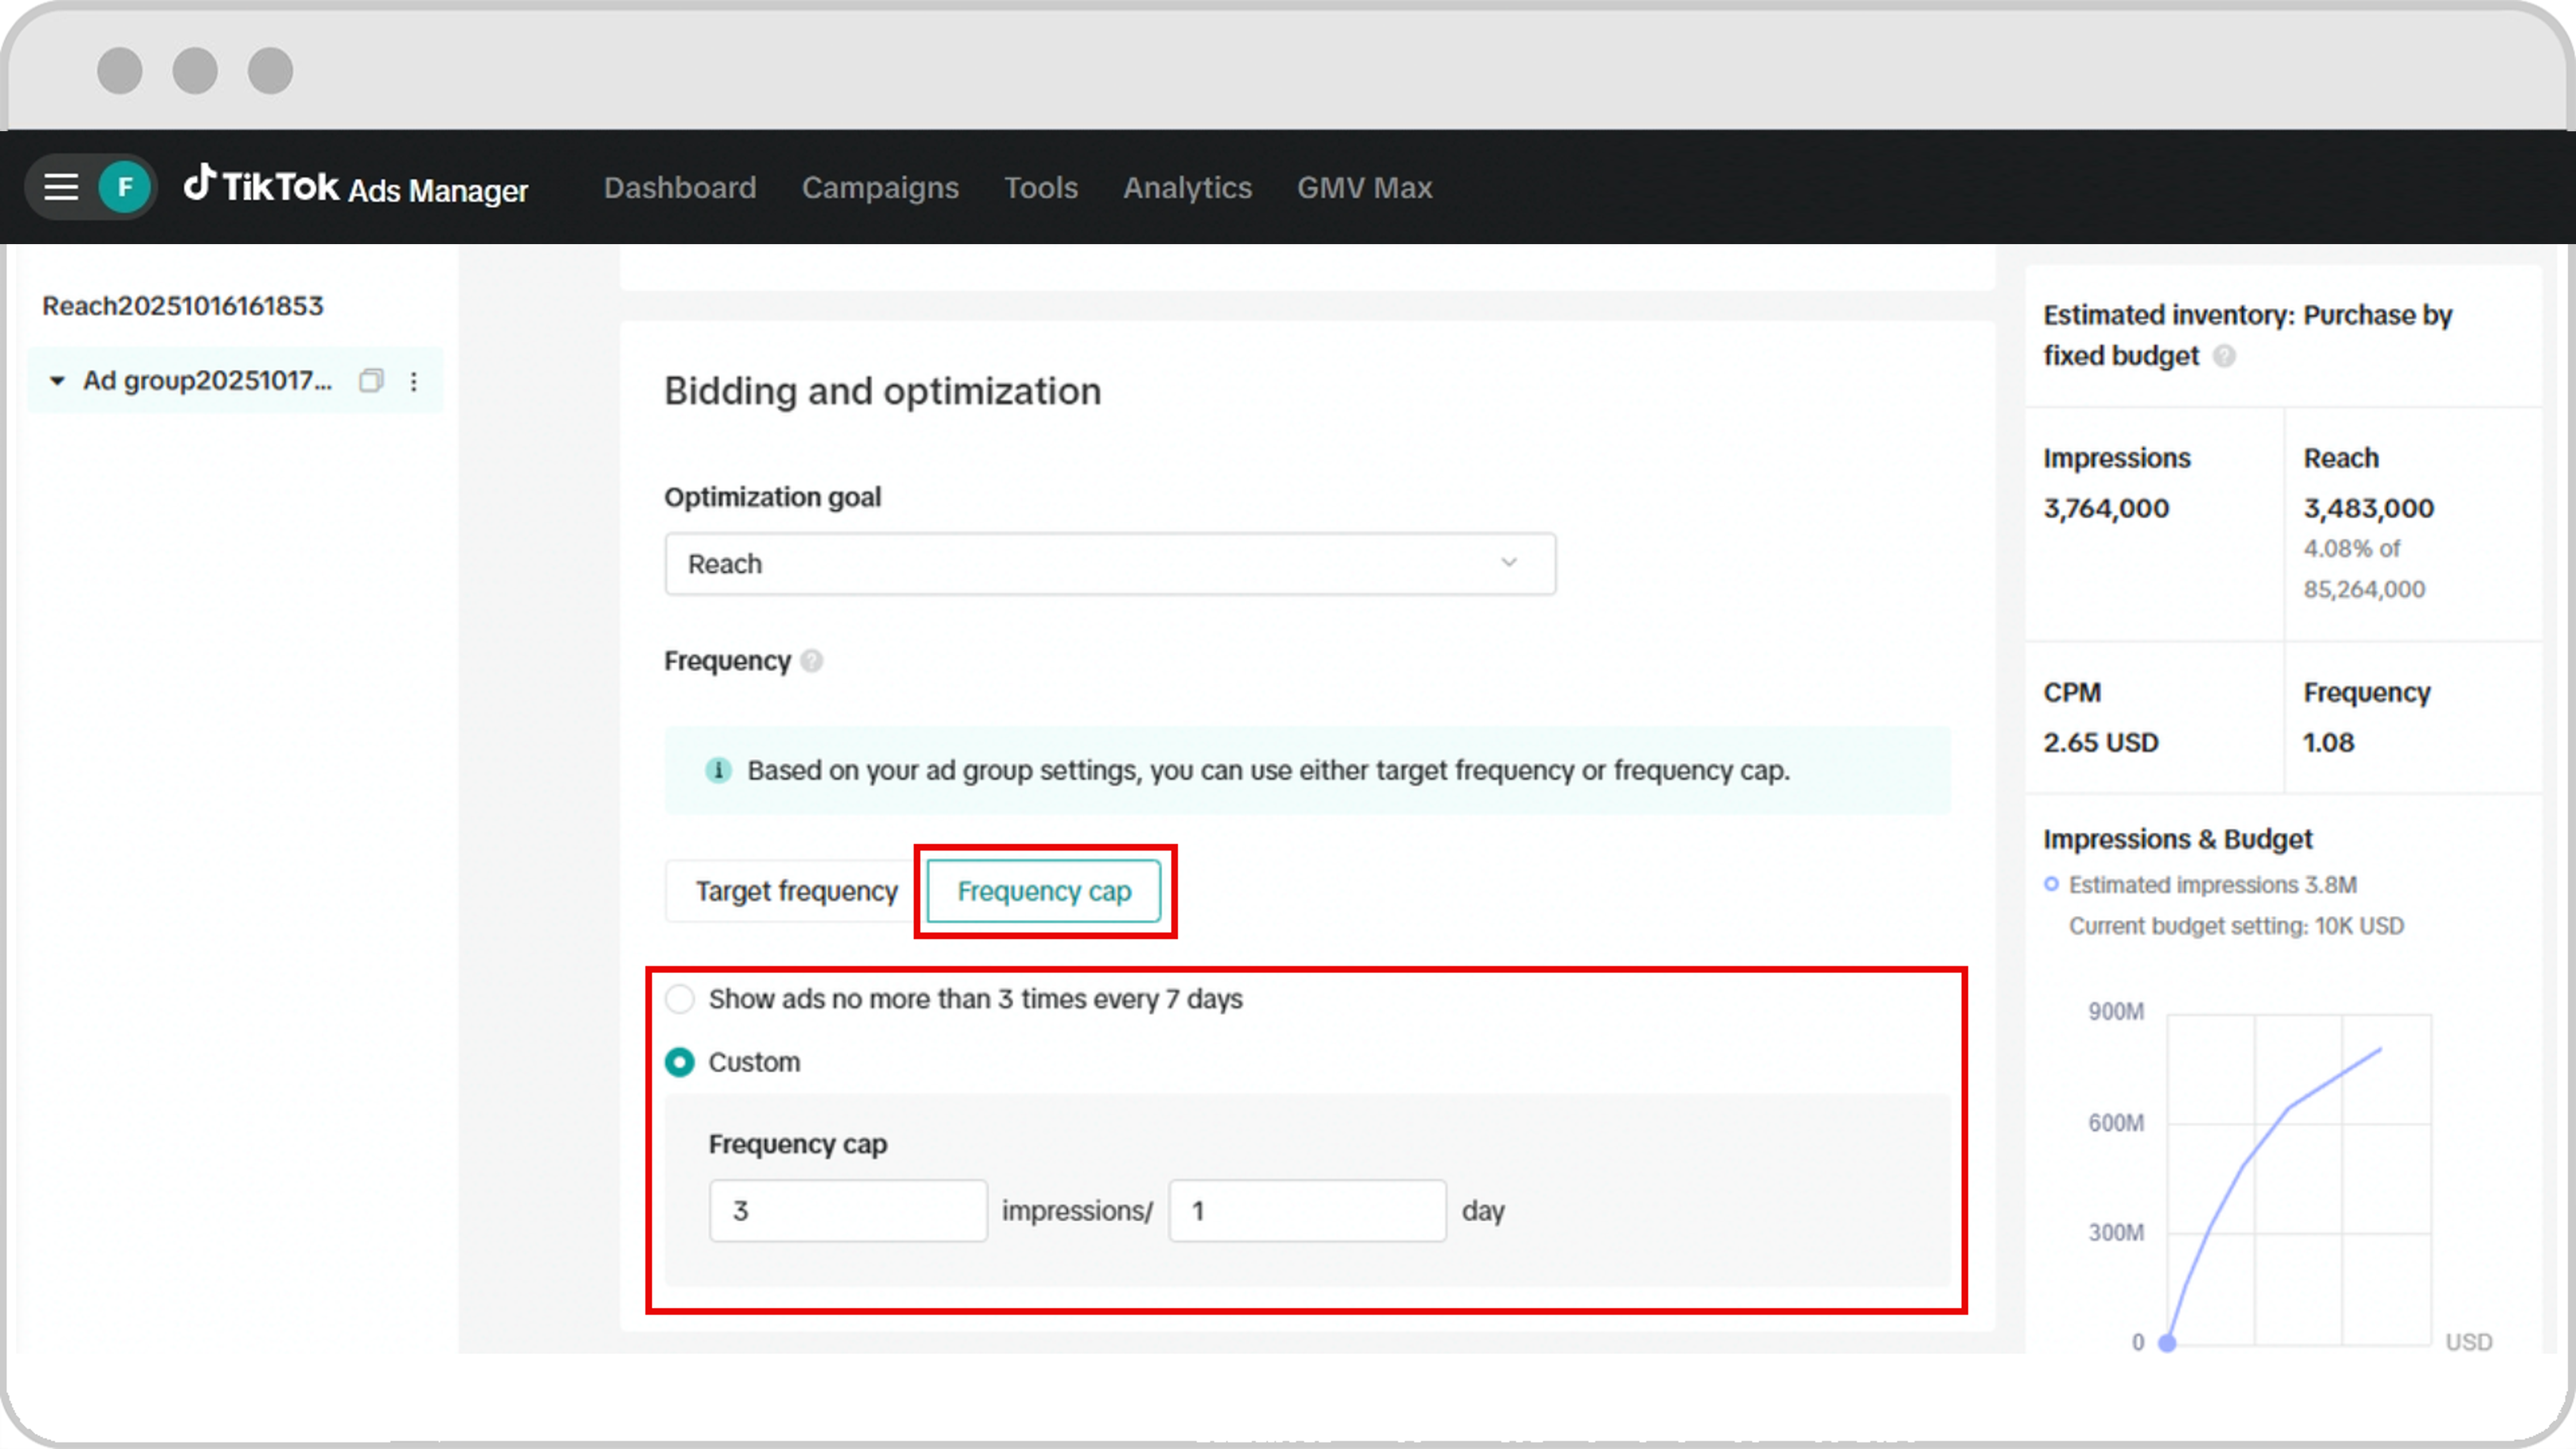Collapse the Ad group tree arrow
The width and height of the screenshot is (2576, 1449).
[57, 381]
